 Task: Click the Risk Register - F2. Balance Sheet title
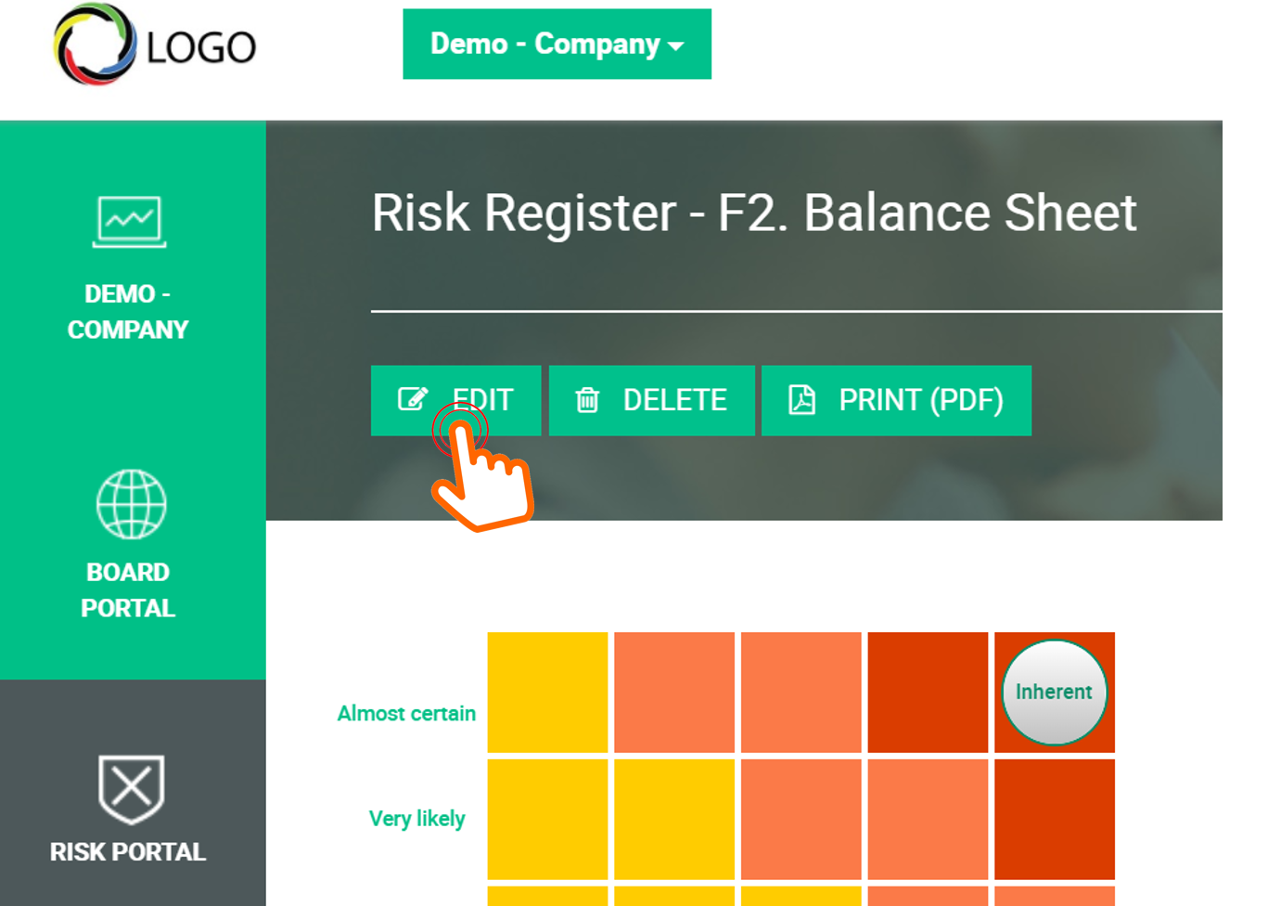pyautogui.click(x=753, y=214)
